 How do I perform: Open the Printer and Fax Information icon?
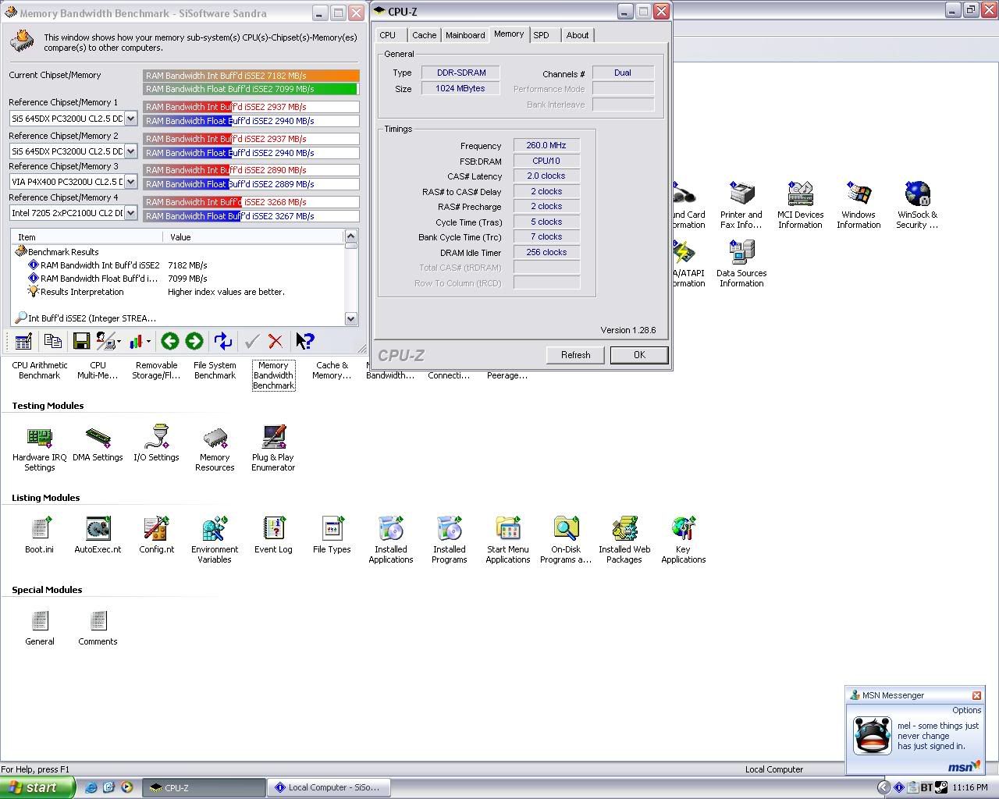click(x=741, y=194)
